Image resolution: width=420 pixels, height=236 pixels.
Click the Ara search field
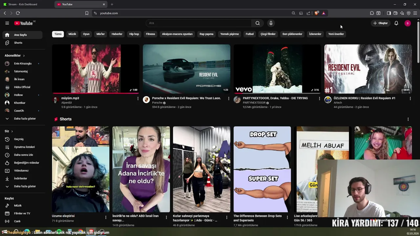click(199, 23)
